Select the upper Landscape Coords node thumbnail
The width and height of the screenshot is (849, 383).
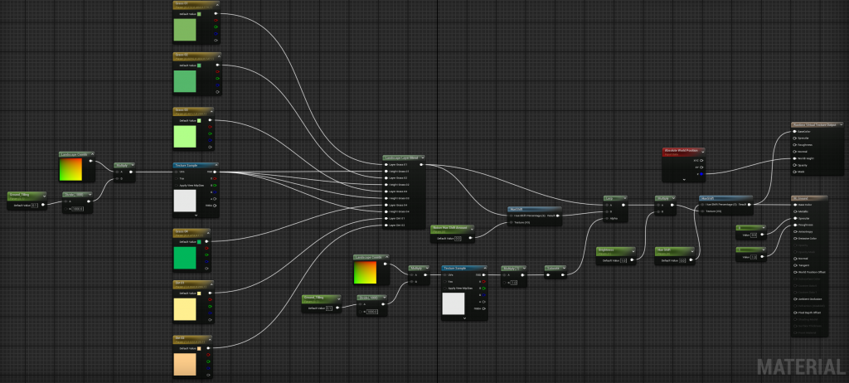pyautogui.click(x=72, y=170)
